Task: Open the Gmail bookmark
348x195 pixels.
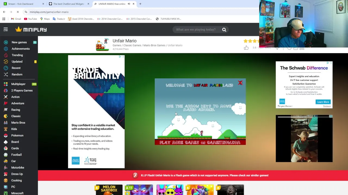Action: [16, 19]
